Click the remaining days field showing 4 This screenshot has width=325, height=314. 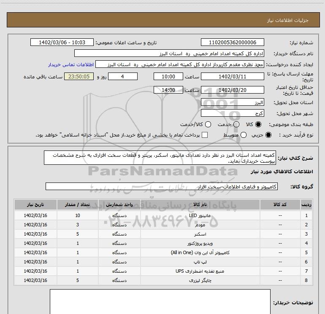[123, 77]
